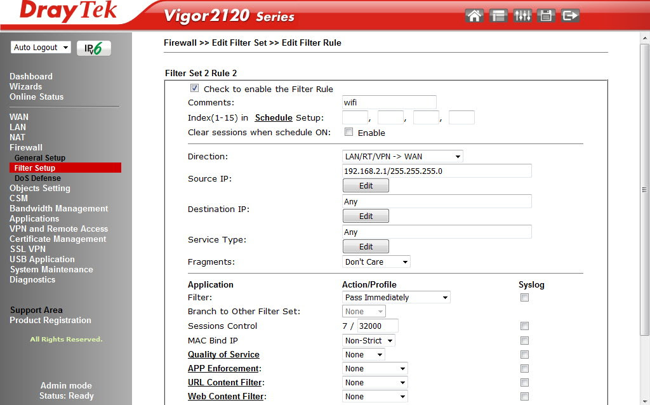Image resolution: width=650 pixels, height=405 pixels.
Task: Open the Filter action dropdown
Action: pyautogui.click(x=396, y=297)
